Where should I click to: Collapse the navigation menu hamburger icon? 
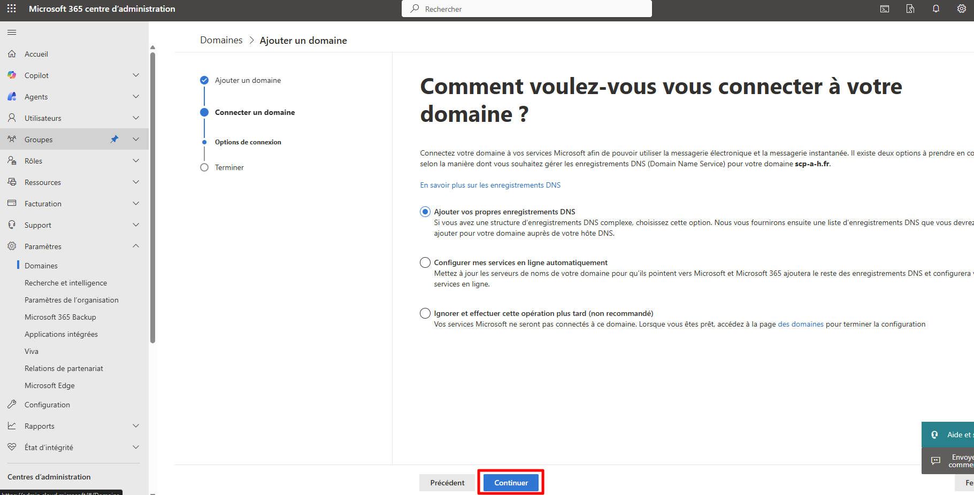(12, 33)
